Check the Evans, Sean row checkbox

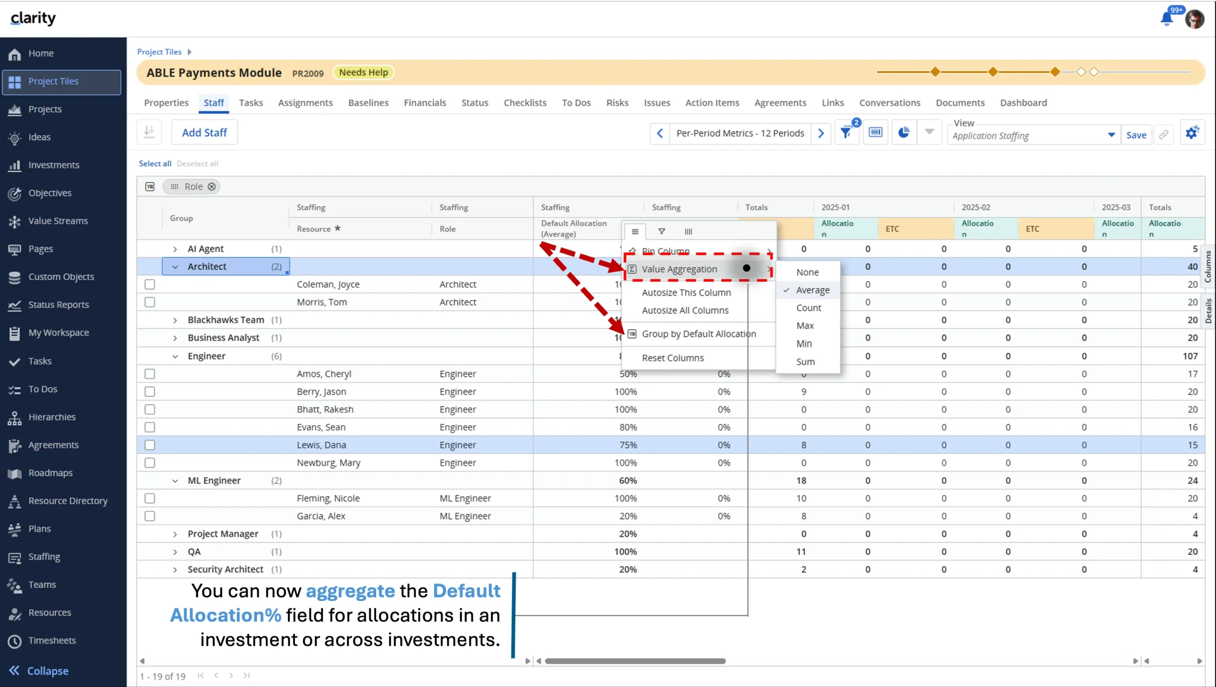tap(150, 428)
